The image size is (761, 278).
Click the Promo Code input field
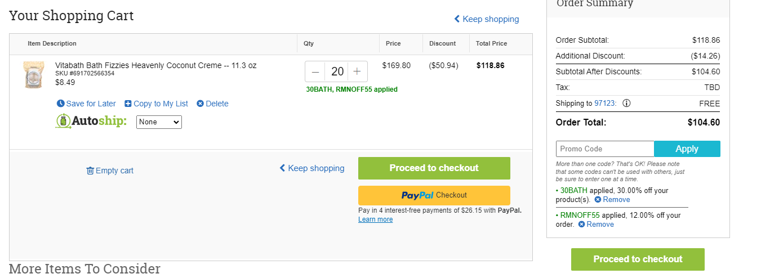[x=605, y=149]
